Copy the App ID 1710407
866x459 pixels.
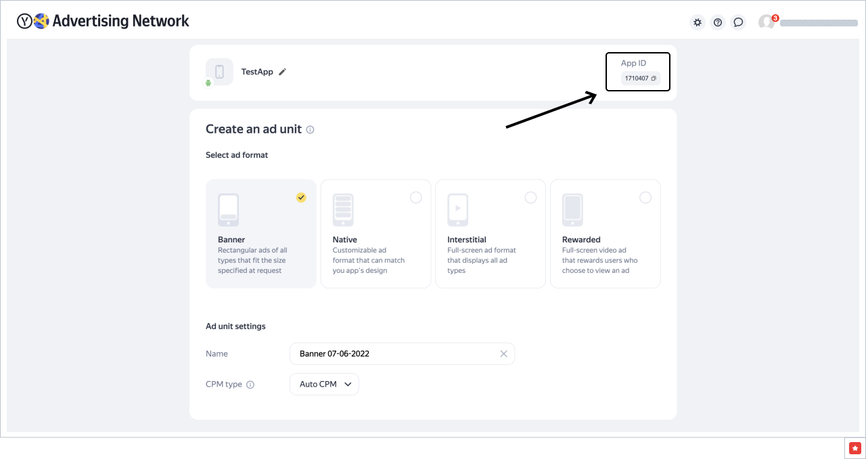click(x=654, y=78)
